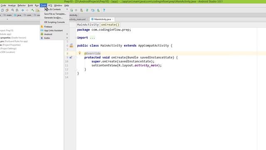Click override gutter icon on line 9
Viewport: 266px width, 150px height.
pyautogui.click(x=71, y=57)
